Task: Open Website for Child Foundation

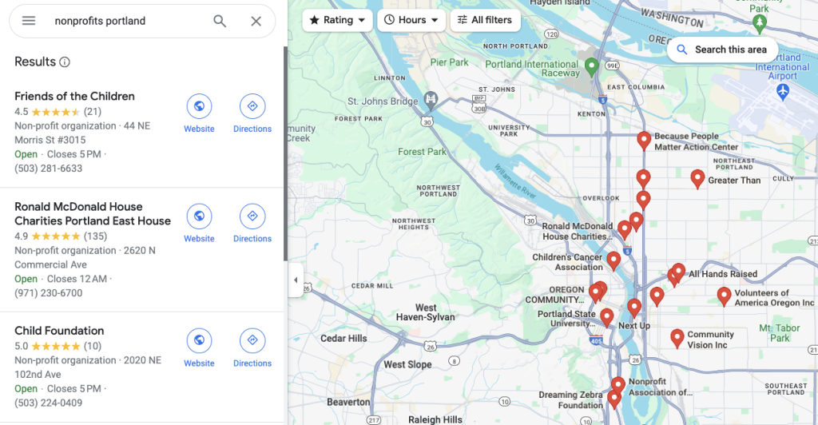Action: coord(199,348)
